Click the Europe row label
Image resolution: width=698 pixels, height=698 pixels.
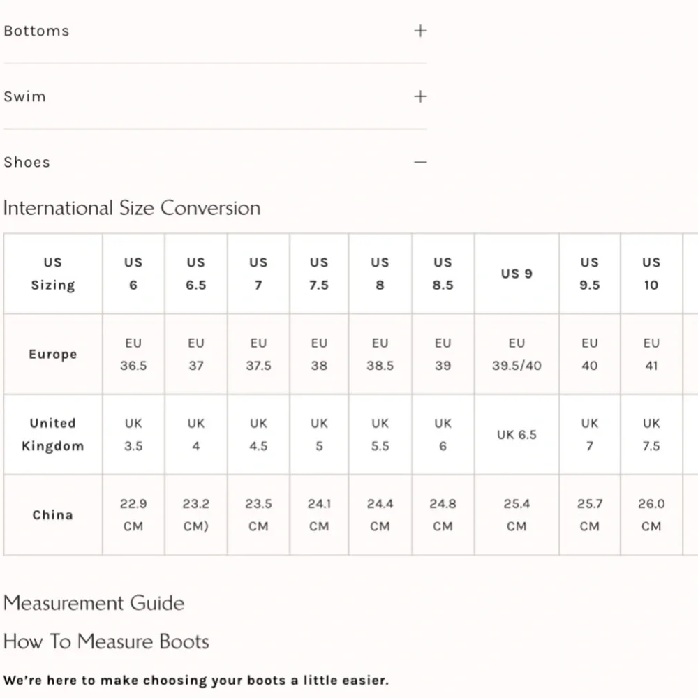53,354
